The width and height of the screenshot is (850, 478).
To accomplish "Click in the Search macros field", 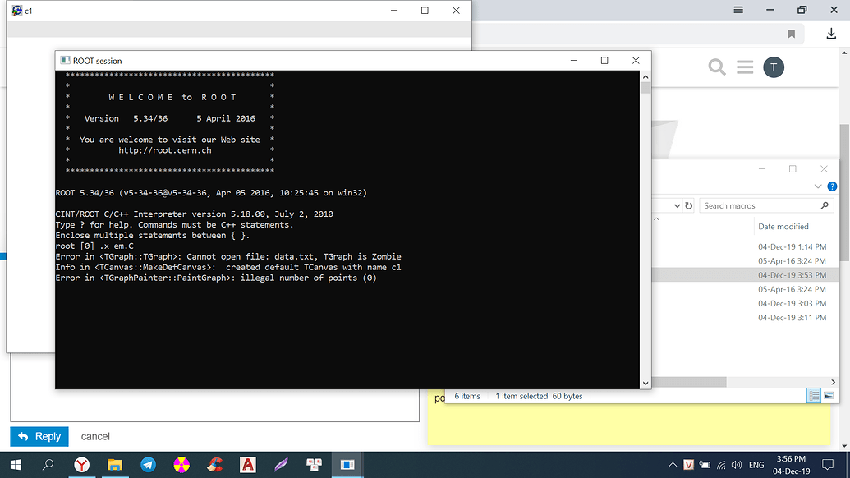I will (760, 205).
